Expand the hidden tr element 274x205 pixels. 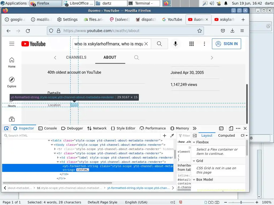point(55,149)
